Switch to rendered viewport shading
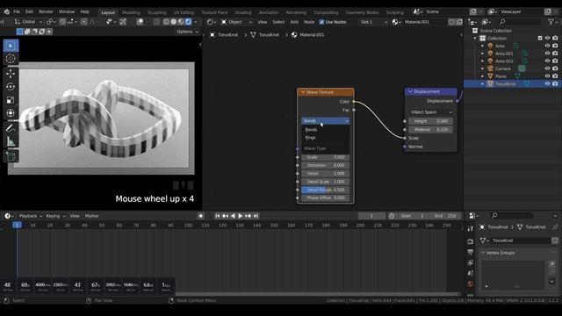Image resolution: width=562 pixels, height=316 pixels. point(188,22)
